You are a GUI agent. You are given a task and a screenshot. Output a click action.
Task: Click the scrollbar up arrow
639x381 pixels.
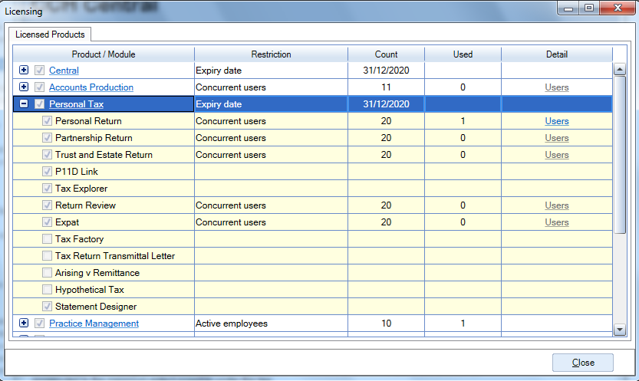click(620, 70)
